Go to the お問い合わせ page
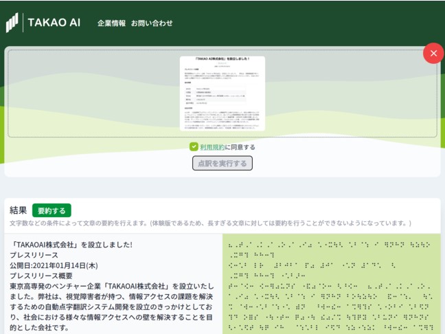This screenshot has height=334, width=445. (x=152, y=23)
